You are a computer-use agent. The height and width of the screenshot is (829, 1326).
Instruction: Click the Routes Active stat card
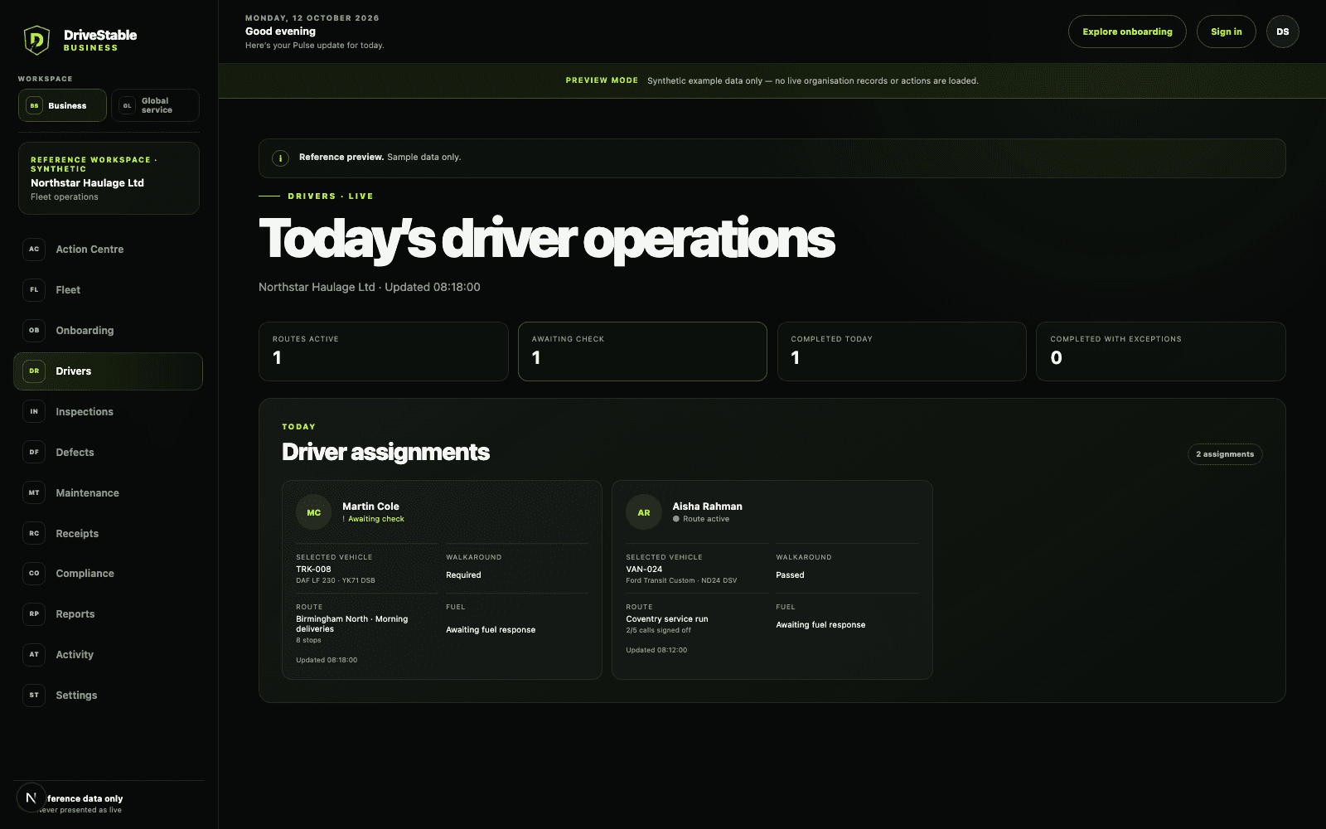click(383, 351)
